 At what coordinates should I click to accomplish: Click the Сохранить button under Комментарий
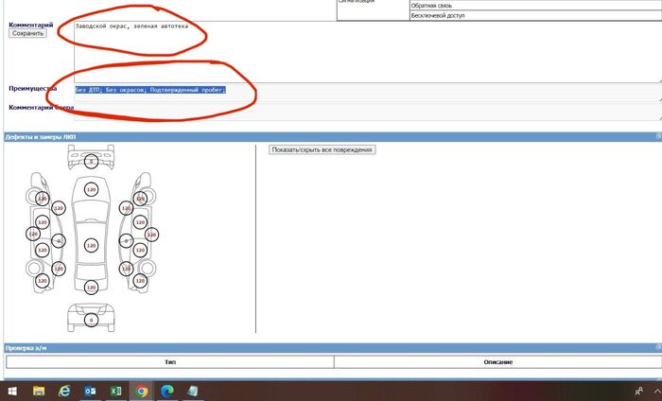[27, 33]
